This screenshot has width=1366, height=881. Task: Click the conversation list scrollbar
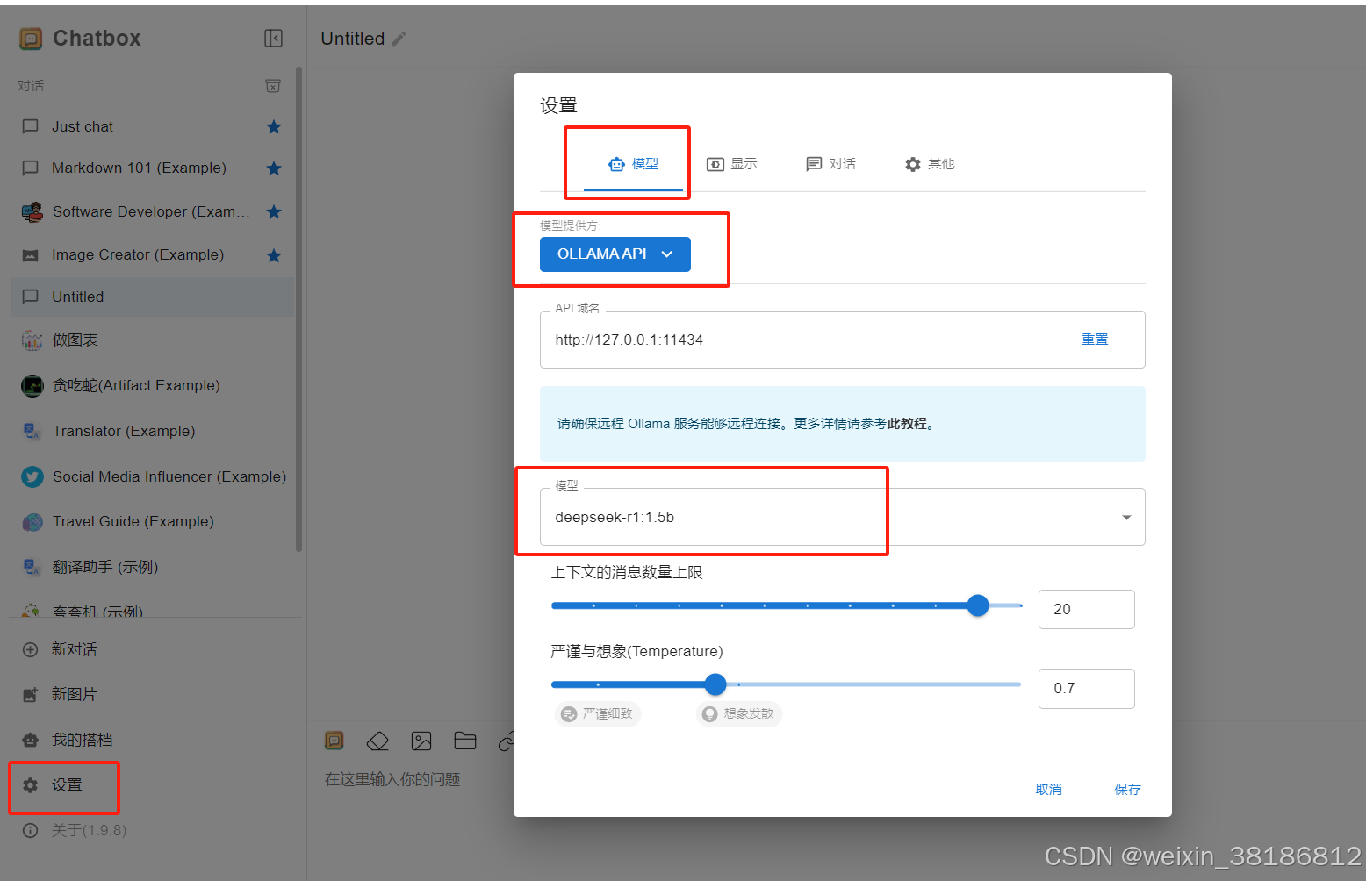click(x=298, y=309)
